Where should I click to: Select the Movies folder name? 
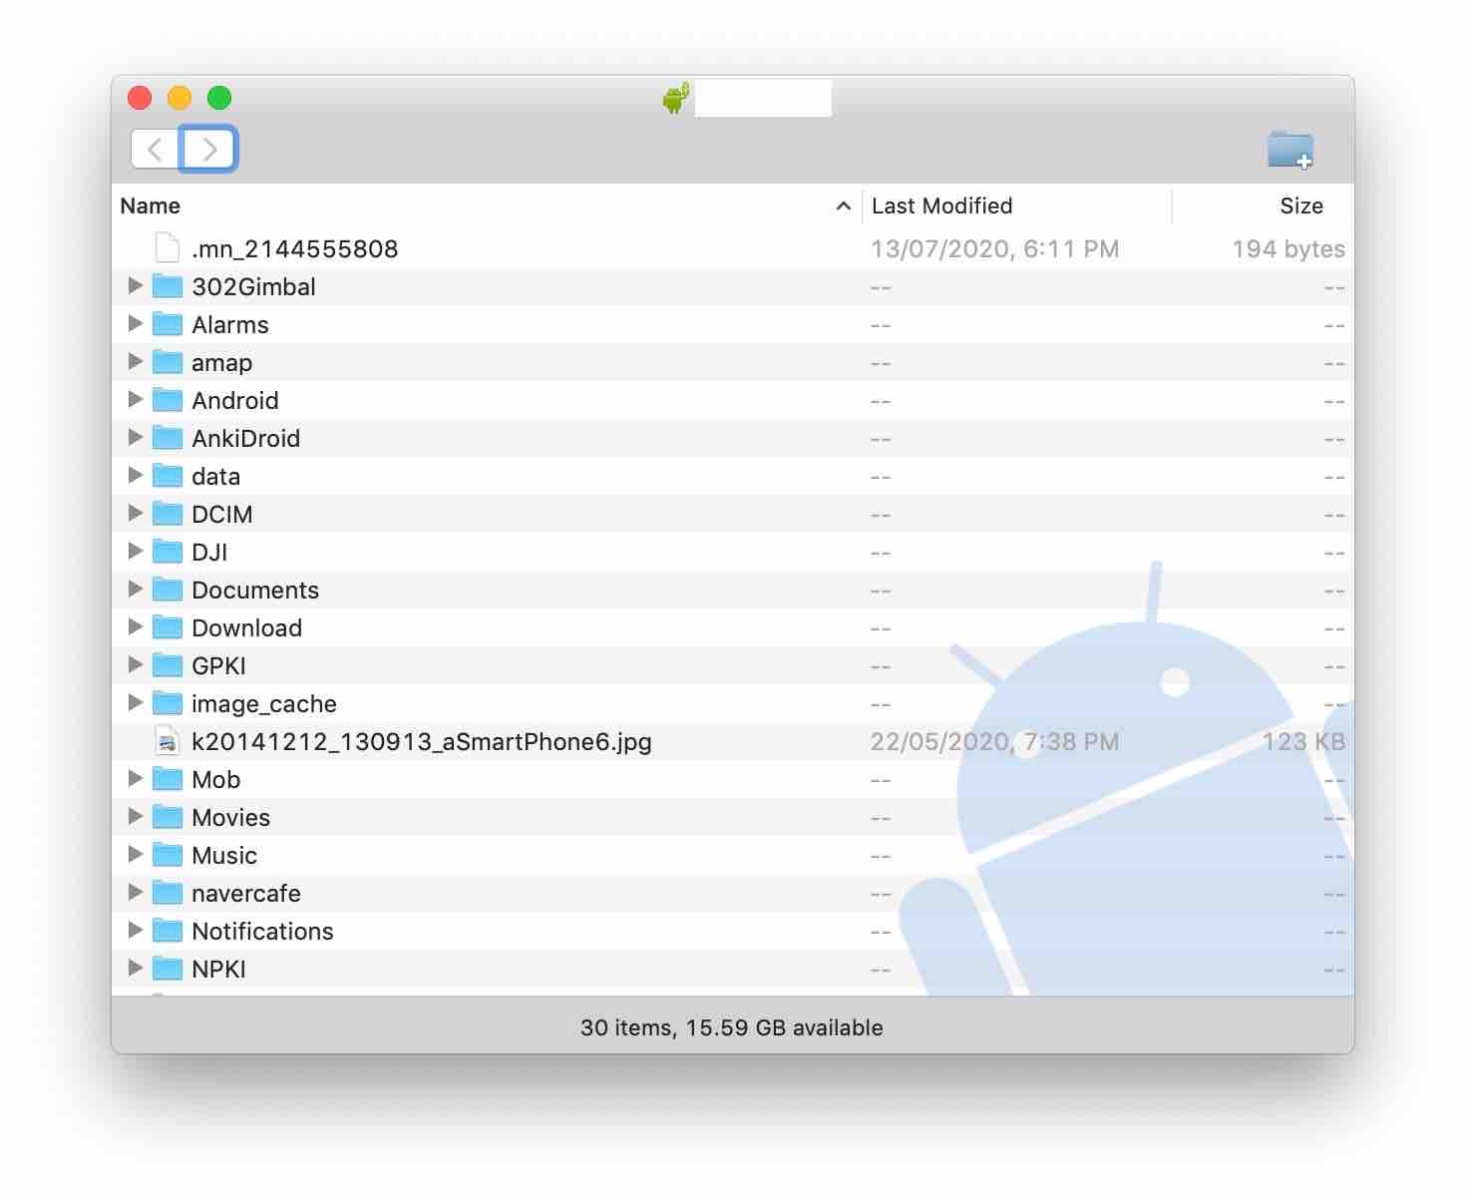(231, 817)
